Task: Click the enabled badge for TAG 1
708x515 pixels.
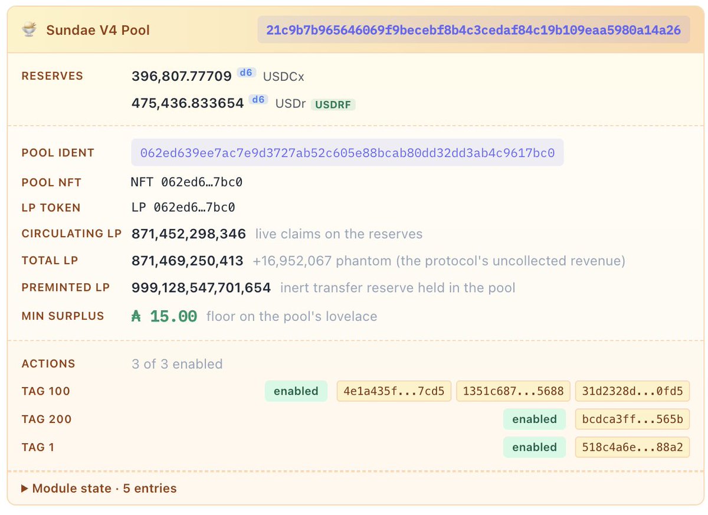Action: pyautogui.click(x=535, y=447)
